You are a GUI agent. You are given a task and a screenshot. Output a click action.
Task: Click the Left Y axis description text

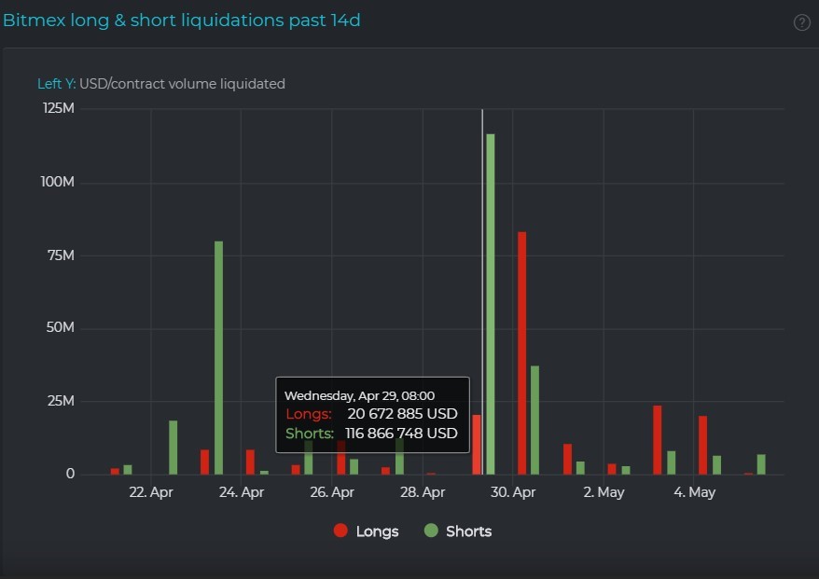[x=161, y=84]
